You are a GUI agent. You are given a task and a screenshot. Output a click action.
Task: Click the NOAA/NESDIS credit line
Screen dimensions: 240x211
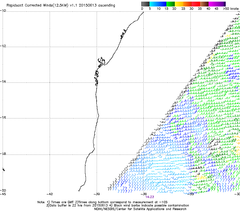pos(140,209)
